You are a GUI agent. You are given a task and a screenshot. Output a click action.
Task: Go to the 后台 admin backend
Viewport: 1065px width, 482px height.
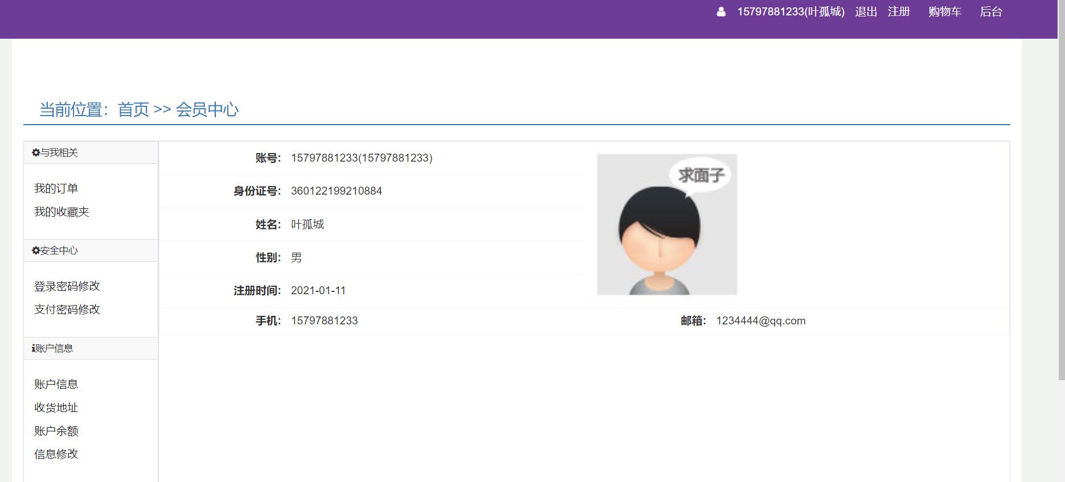coord(991,11)
